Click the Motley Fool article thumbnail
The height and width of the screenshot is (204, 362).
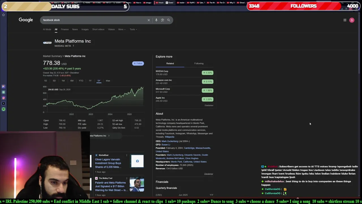click(137, 184)
